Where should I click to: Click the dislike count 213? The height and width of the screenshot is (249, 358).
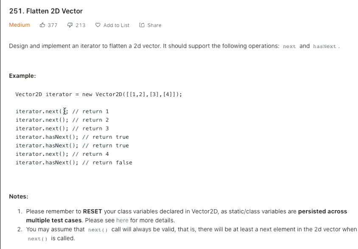click(81, 25)
